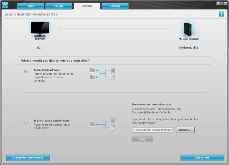Click the single-folder retrieve diagram icon

coord(102,124)
